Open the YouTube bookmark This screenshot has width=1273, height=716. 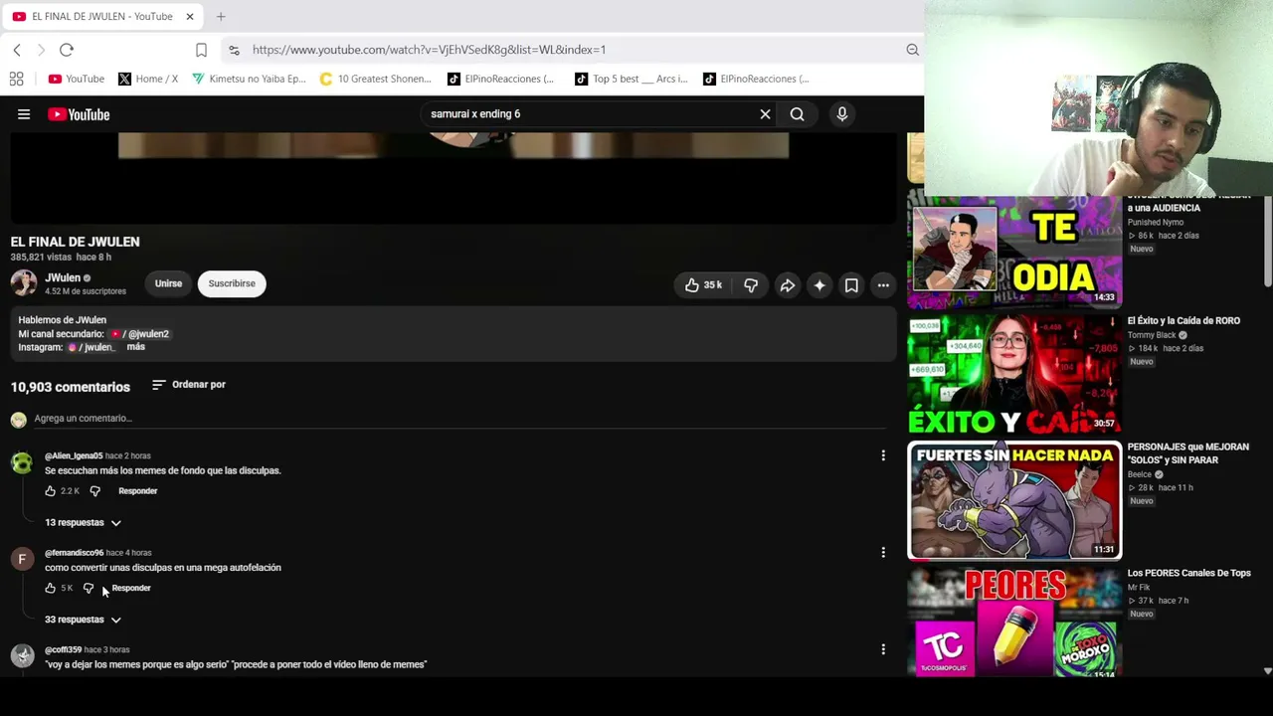click(77, 79)
